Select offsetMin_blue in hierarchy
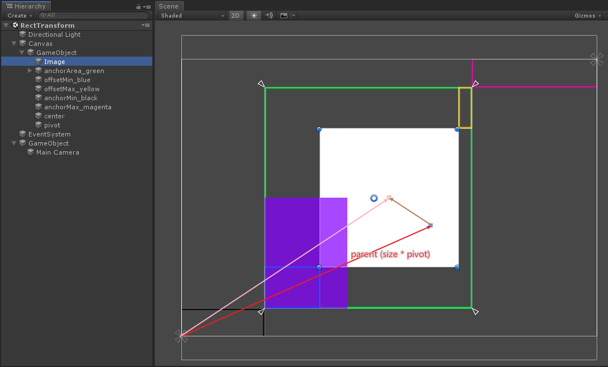 (67, 80)
